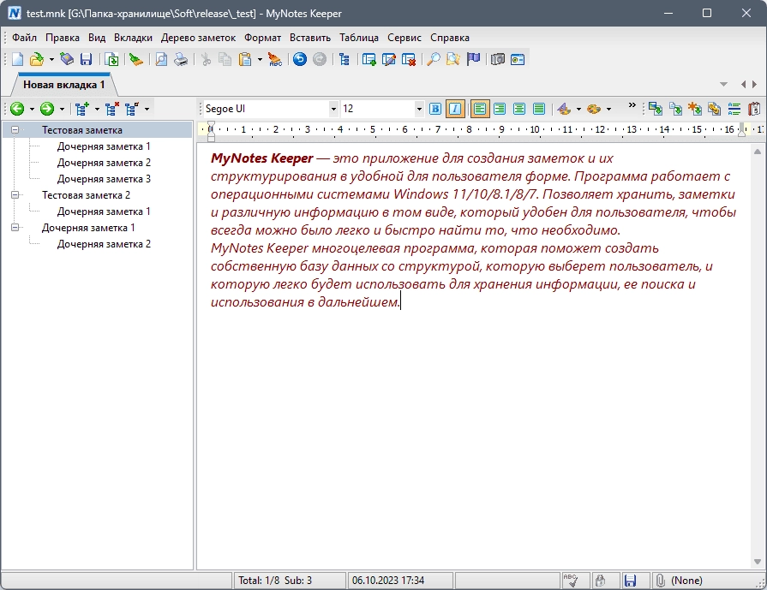Place cursor in the note text after дальнейшем
This screenshot has width=767, height=590.
(x=400, y=302)
